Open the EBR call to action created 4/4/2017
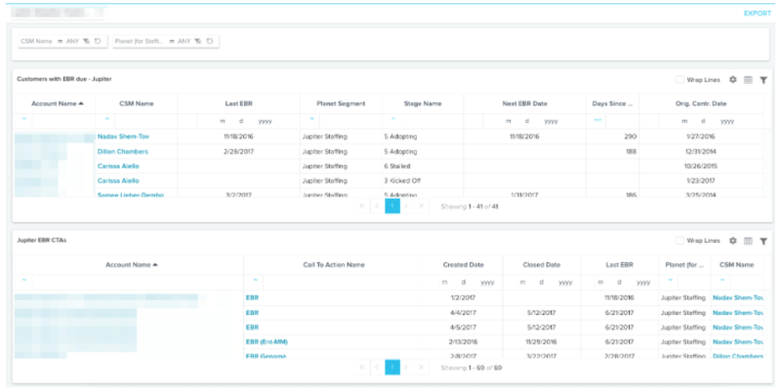This screenshot has width=781, height=388. coord(252,312)
